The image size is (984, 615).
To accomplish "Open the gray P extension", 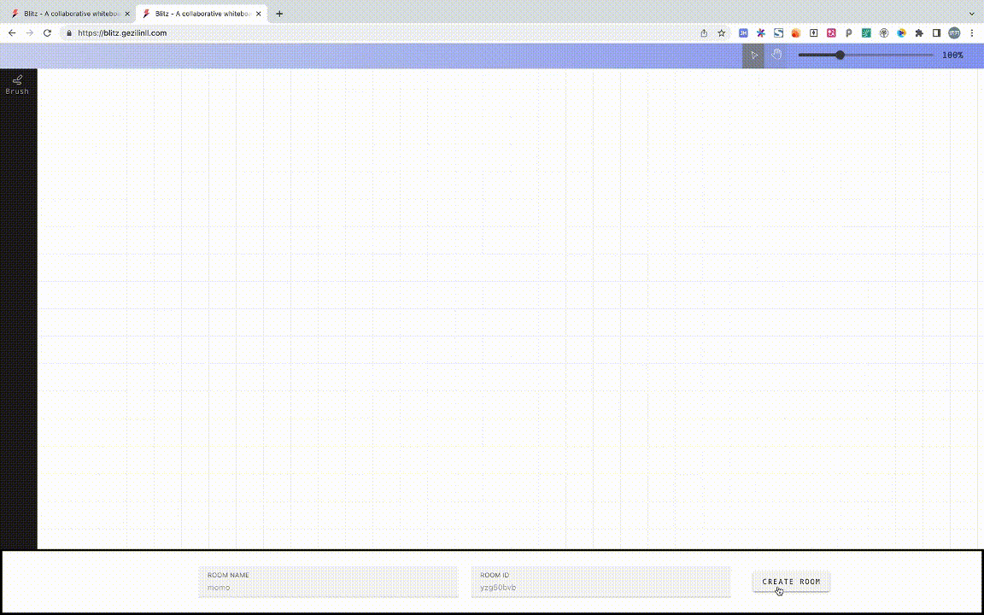I will (848, 33).
